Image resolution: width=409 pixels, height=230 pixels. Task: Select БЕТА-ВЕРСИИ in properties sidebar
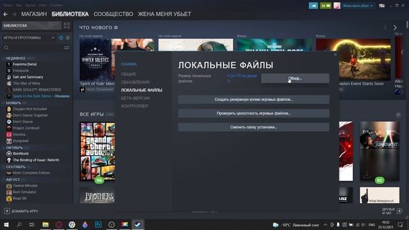(x=135, y=98)
